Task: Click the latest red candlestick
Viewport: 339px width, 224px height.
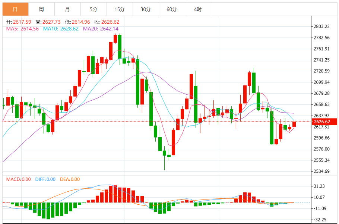Action: click(294, 124)
